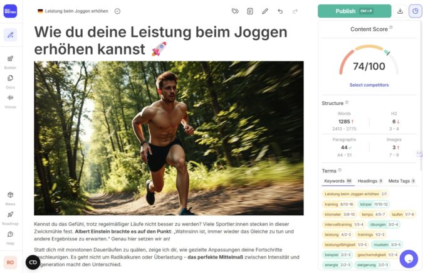Click the Content Score gauge
This screenshot has height=273, width=423.
click(368, 61)
